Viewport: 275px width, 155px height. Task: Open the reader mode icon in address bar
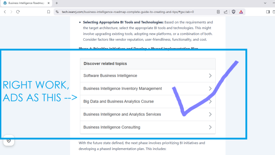coord(218,12)
